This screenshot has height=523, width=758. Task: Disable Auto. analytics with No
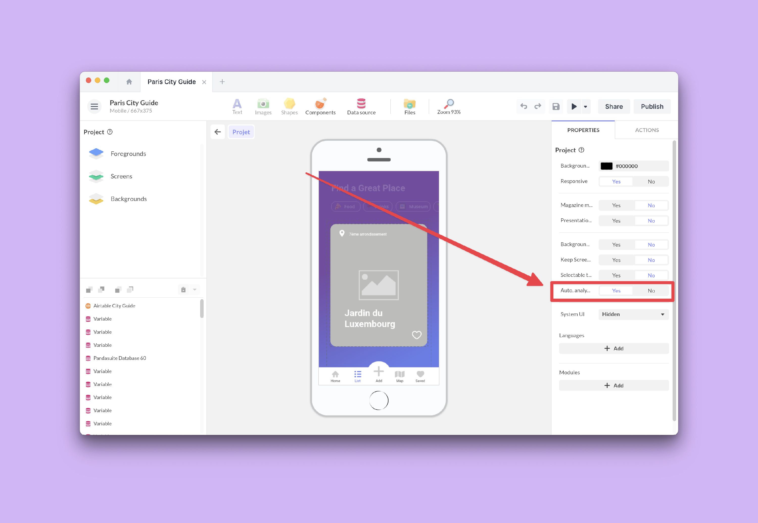click(x=651, y=291)
